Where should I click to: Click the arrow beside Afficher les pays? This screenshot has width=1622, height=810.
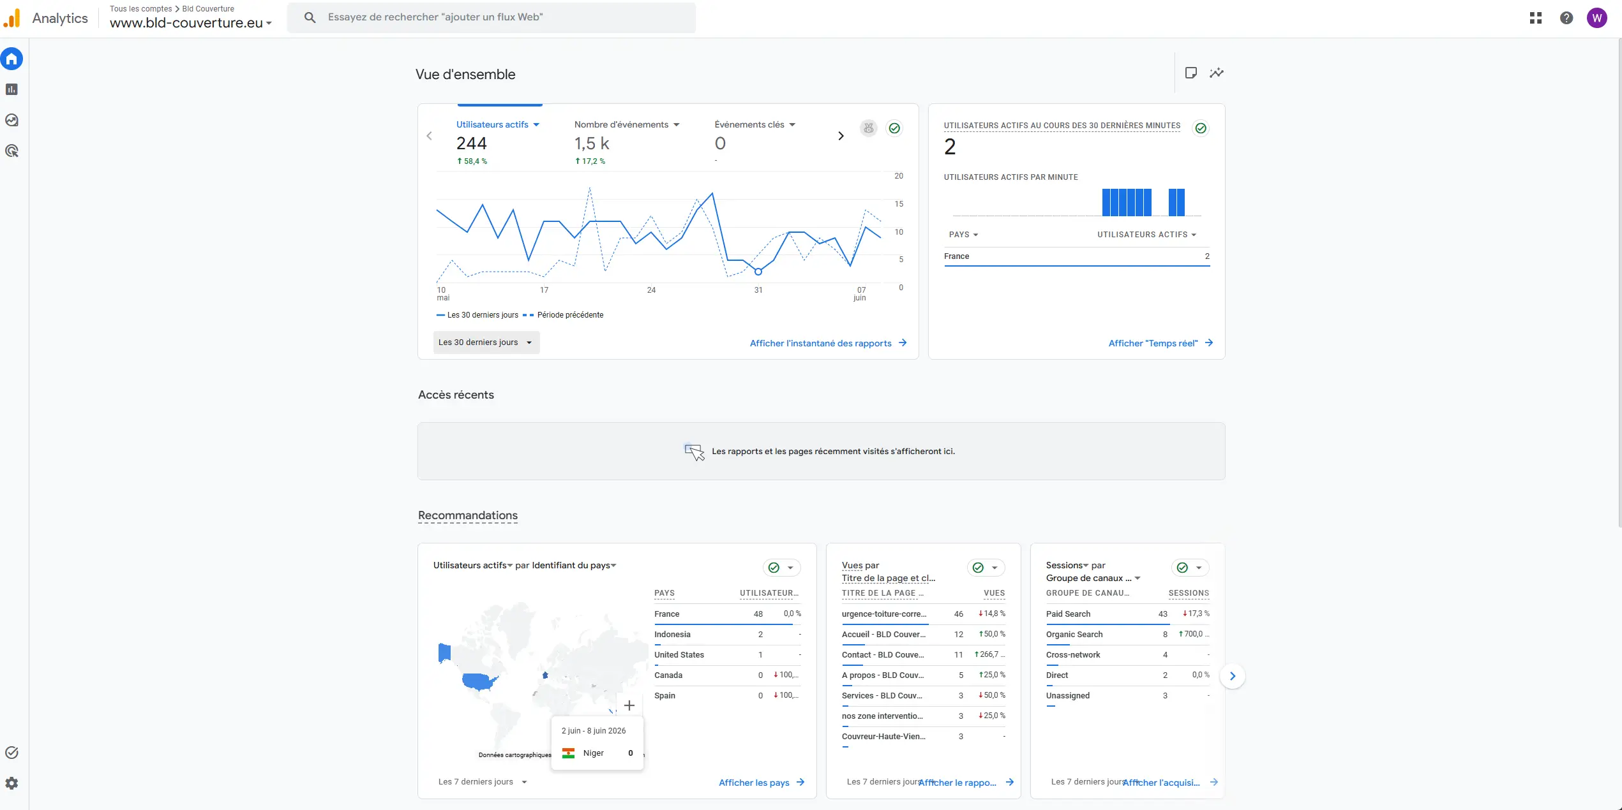[800, 782]
